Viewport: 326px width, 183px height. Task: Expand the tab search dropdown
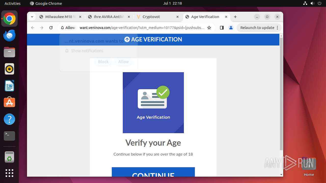(32, 17)
